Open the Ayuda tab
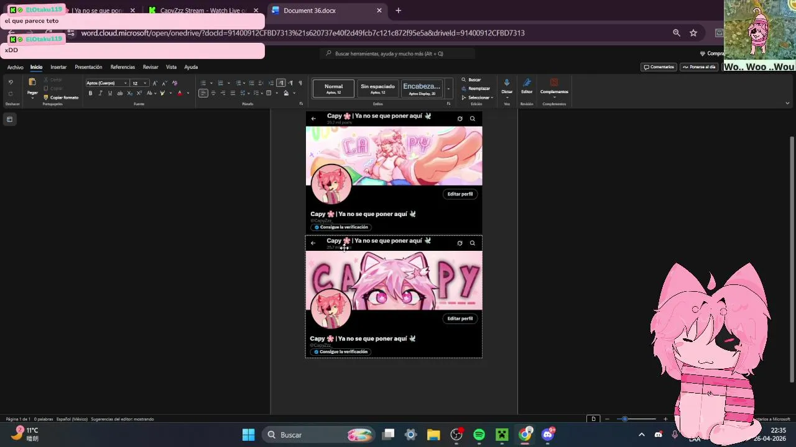Screen dimensions: 796x447 click(x=191, y=67)
